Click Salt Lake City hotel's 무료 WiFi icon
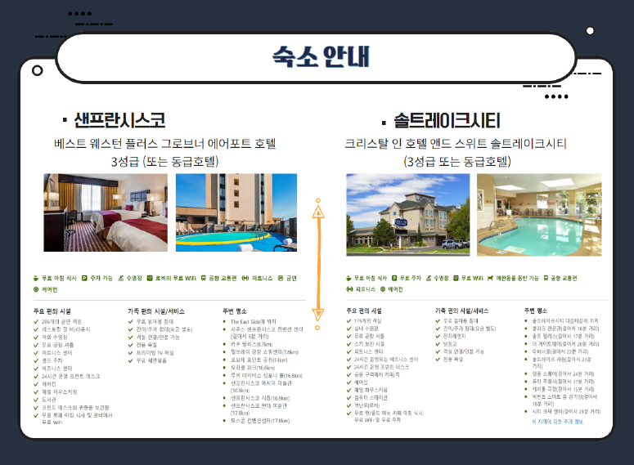The height and width of the screenshot is (465, 634). 456,278
